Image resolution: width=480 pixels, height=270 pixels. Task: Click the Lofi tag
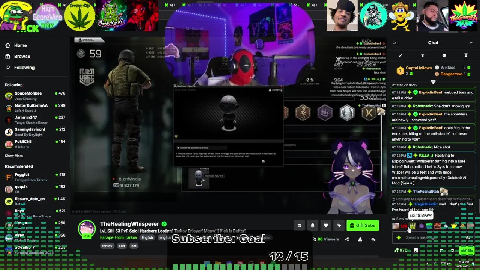tap(121, 246)
